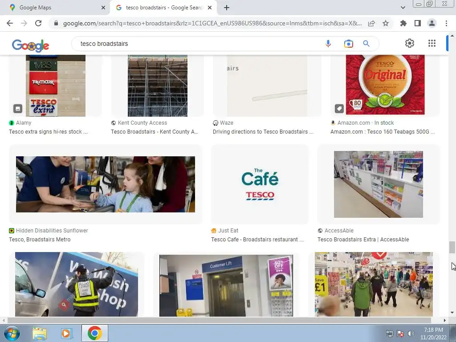The height and width of the screenshot is (342, 456).
Task: Bookmark this page with the star
Action: click(386, 23)
